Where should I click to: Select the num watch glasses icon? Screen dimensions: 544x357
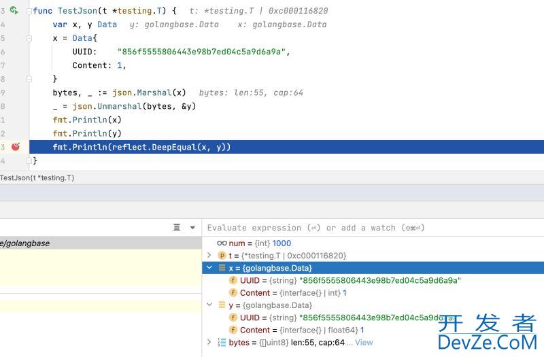tap(222, 243)
